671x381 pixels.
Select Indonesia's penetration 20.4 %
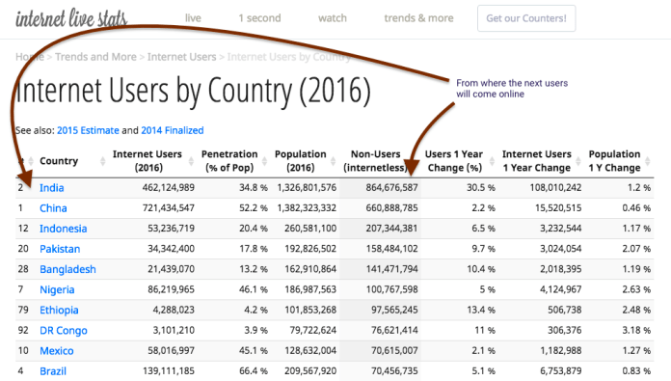254,229
